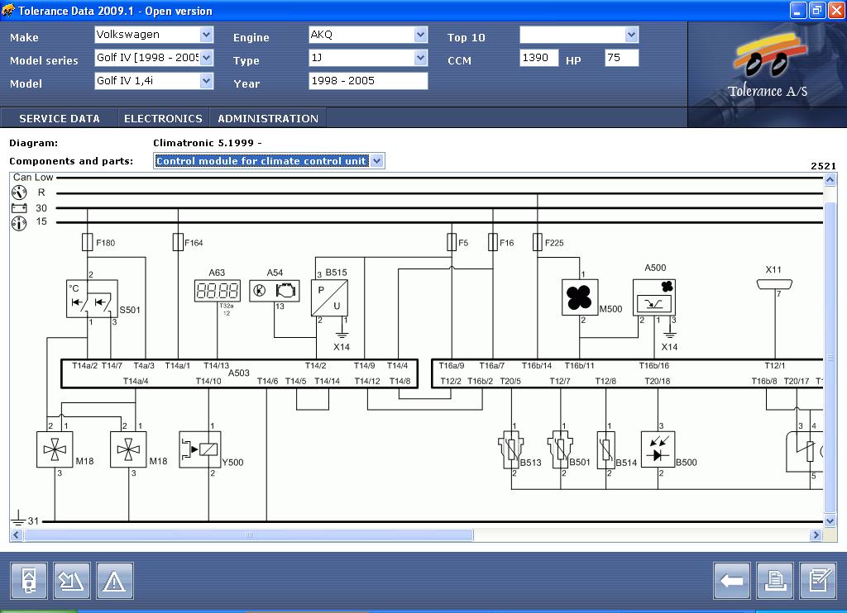847x613 pixels.
Task: Click the T16b/16 pin label
Action: [653, 365]
